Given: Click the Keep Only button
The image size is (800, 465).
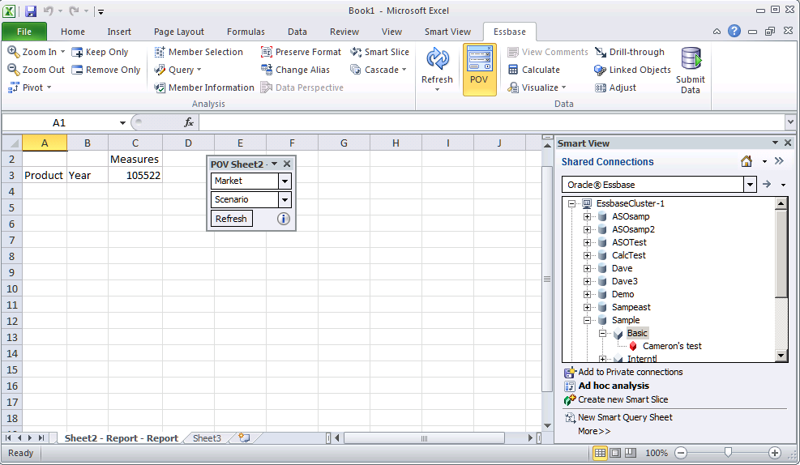Looking at the screenshot, I should [x=100, y=52].
